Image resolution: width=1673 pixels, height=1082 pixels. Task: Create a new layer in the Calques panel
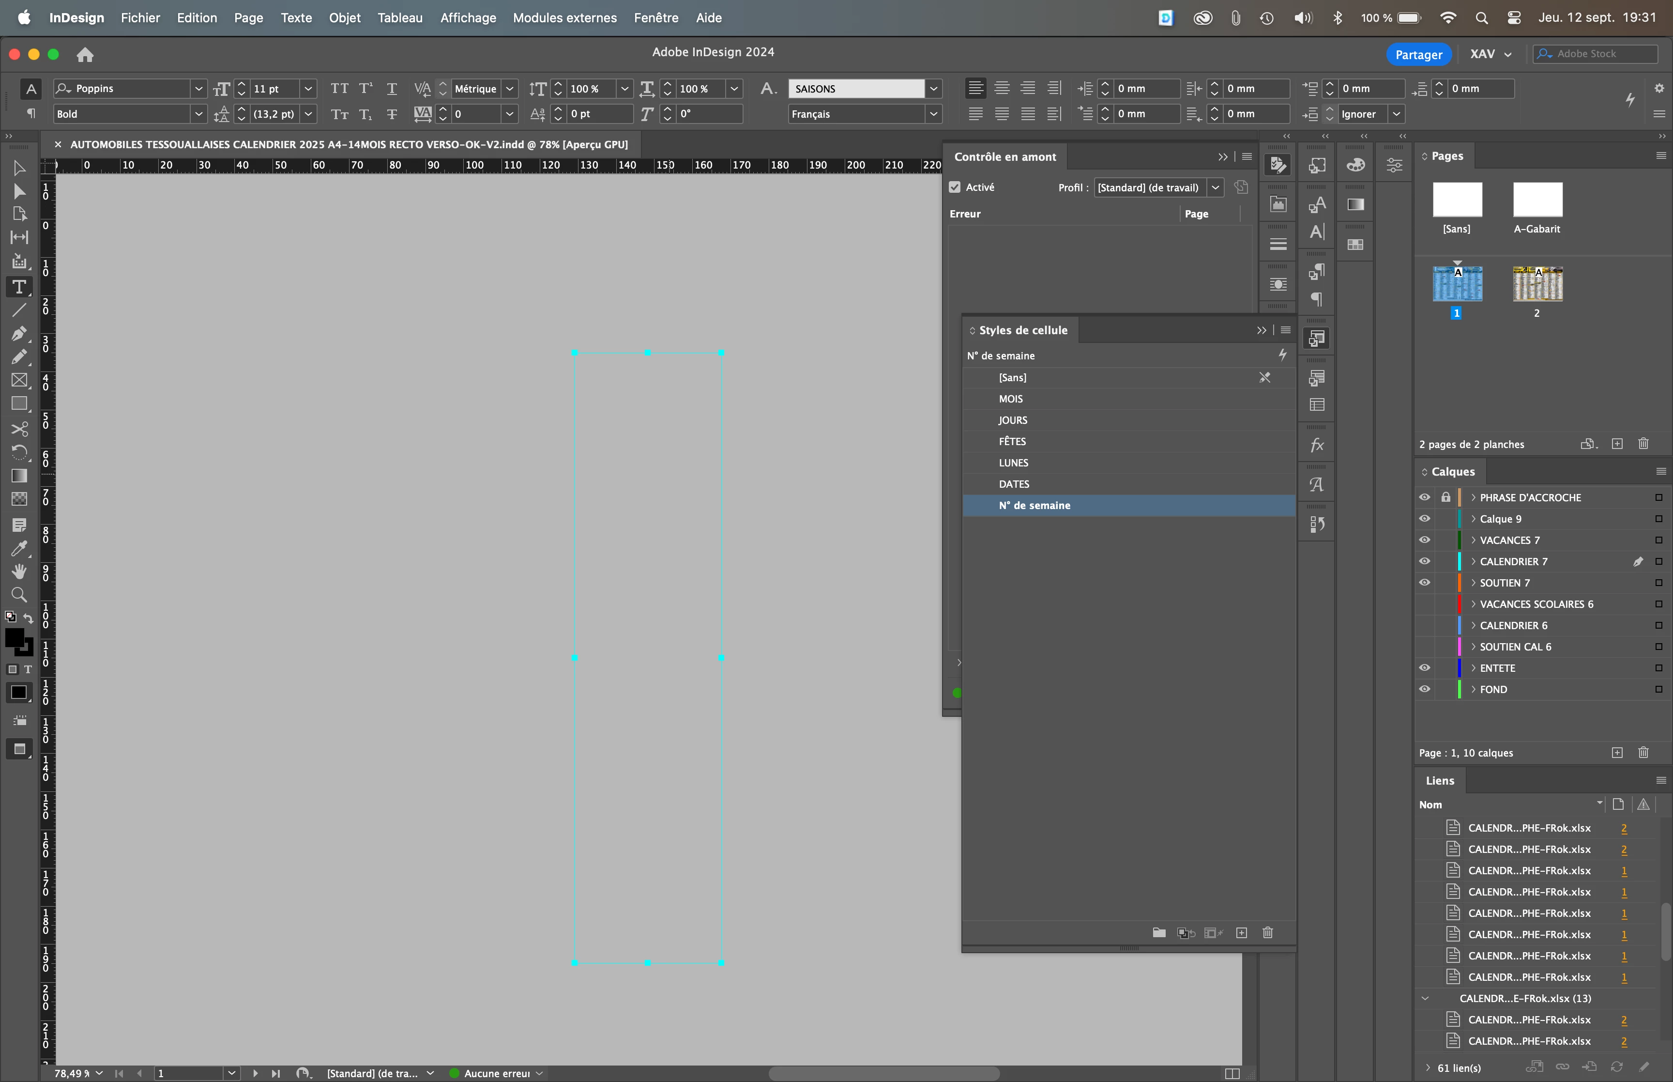coord(1617,753)
